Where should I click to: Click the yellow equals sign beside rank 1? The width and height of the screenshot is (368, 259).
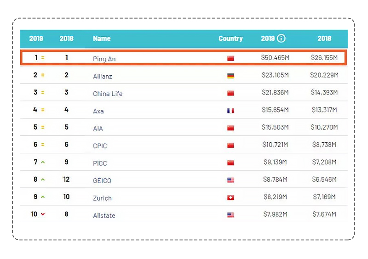coord(43,57)
